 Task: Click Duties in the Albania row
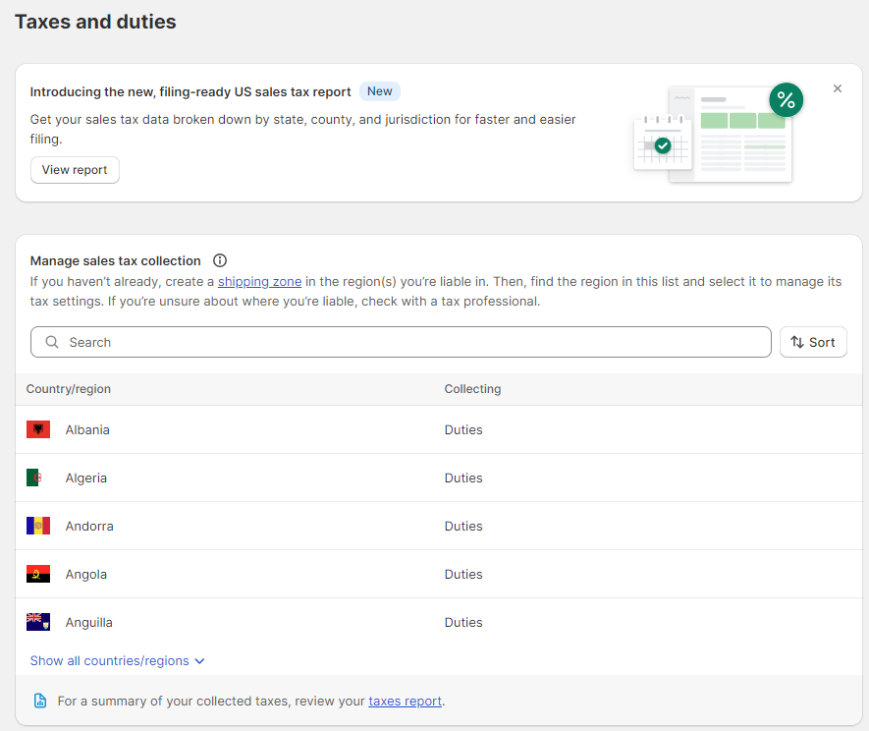click(x=463, y=429)
